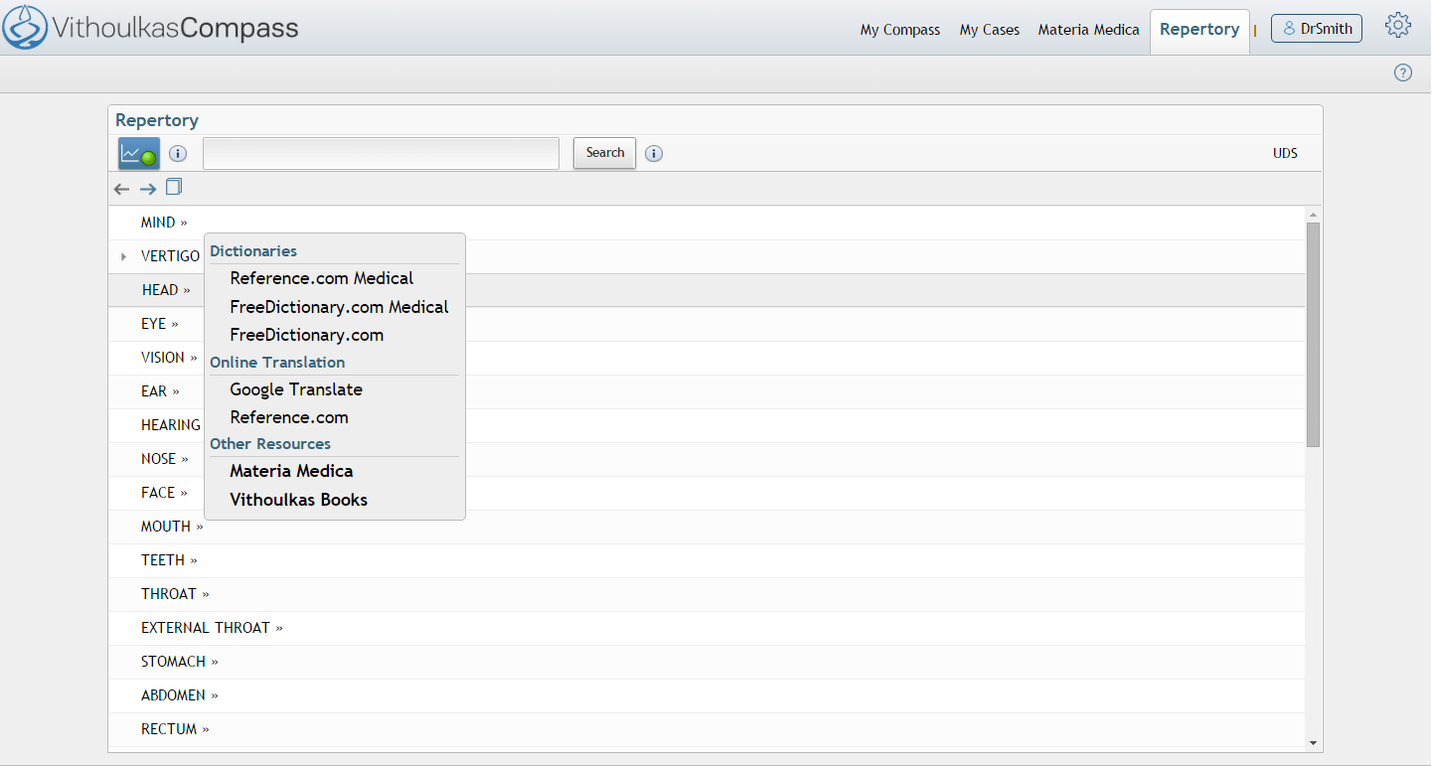Expand the FACE chapter
The image size is (1432, 766).
[164, 493]
